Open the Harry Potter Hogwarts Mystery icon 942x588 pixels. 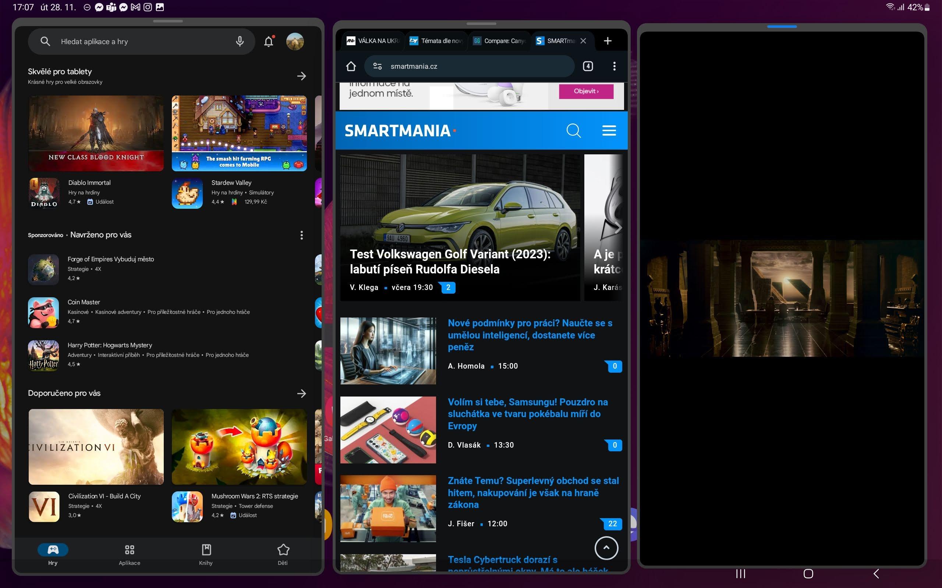tap(43, 355)
